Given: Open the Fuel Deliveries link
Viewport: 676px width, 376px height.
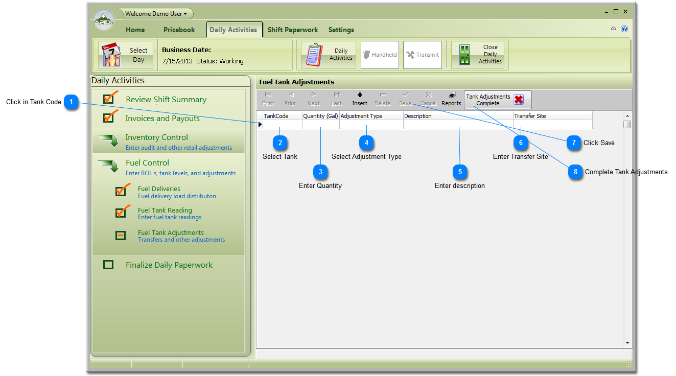Looking at the screenshot, I should click(159, 189).
